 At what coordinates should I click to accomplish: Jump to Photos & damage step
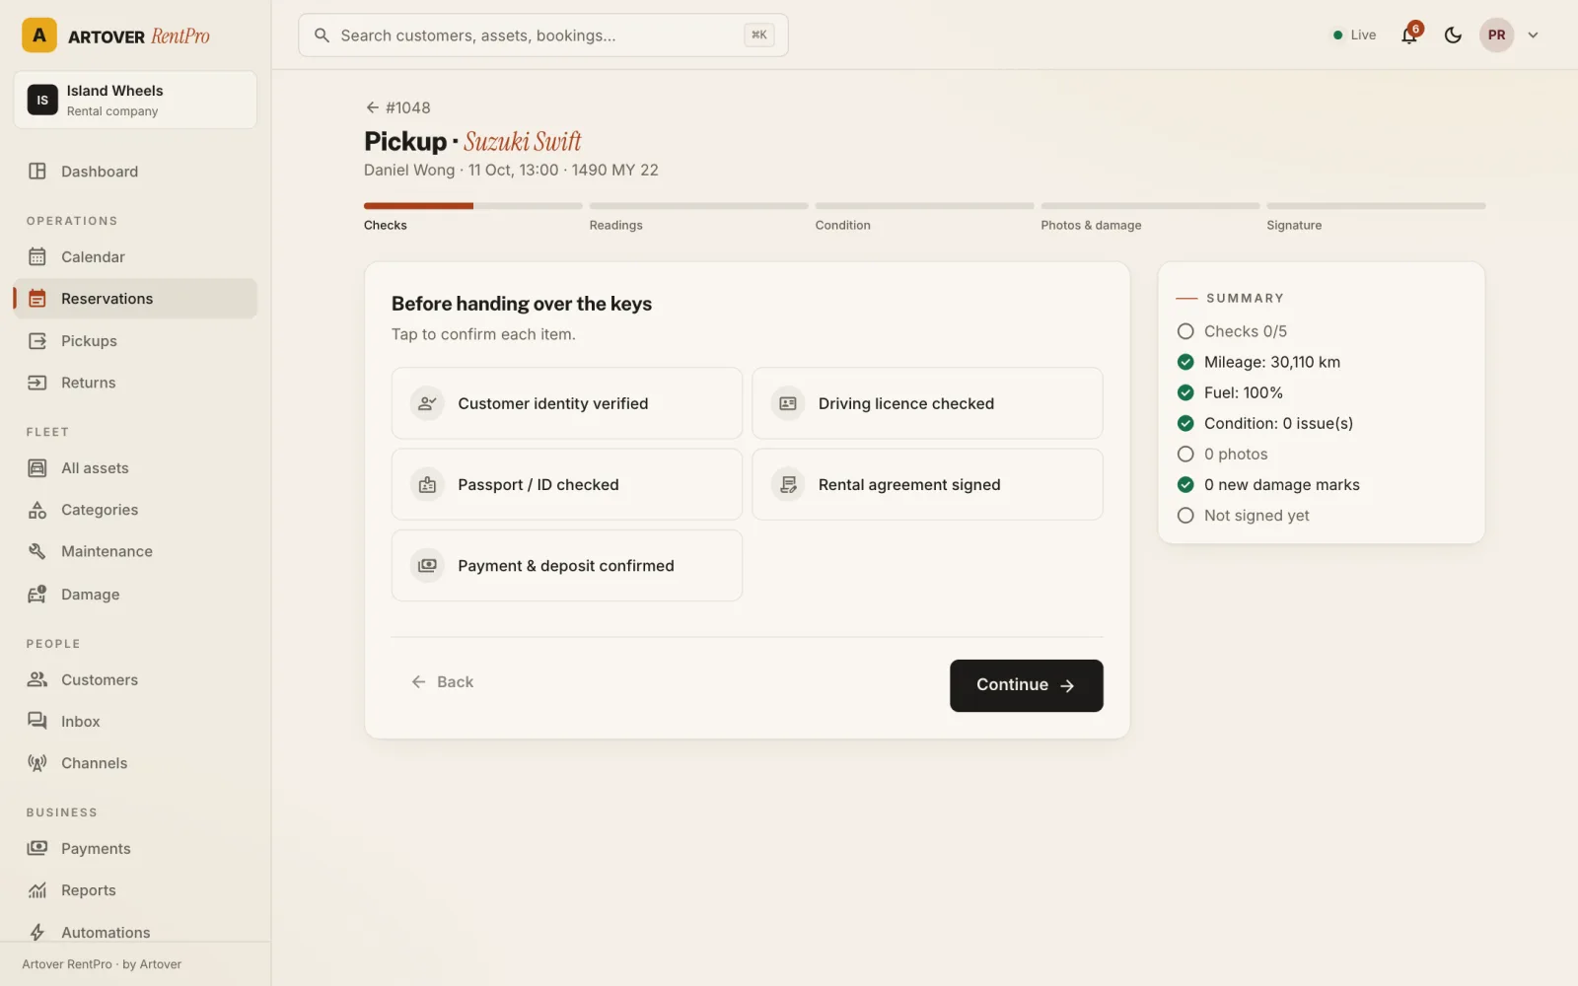tap(1150, 217)
